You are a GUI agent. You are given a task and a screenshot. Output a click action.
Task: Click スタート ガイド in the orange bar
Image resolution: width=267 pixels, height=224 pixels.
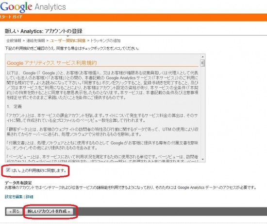(11, 17)
